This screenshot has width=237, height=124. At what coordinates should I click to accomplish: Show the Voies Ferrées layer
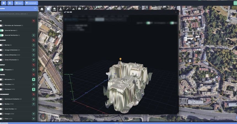coord(2,109)
